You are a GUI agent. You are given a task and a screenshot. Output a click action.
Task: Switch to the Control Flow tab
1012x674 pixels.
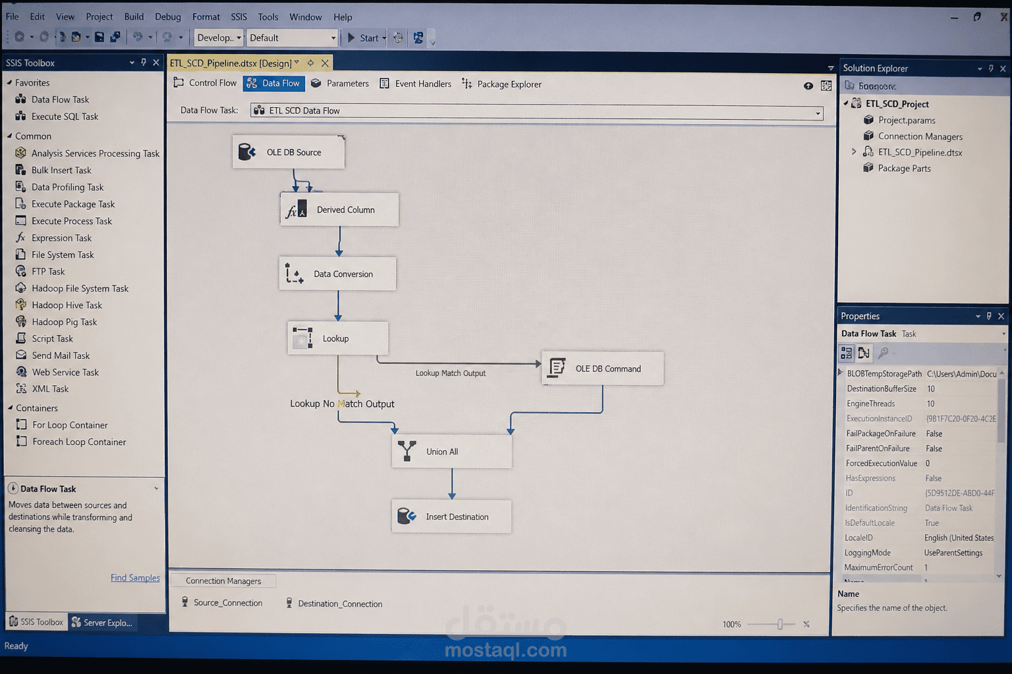[205, 83]
